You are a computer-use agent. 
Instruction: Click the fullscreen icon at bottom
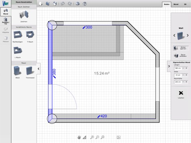pyautogui.click(x=119, y=137)
